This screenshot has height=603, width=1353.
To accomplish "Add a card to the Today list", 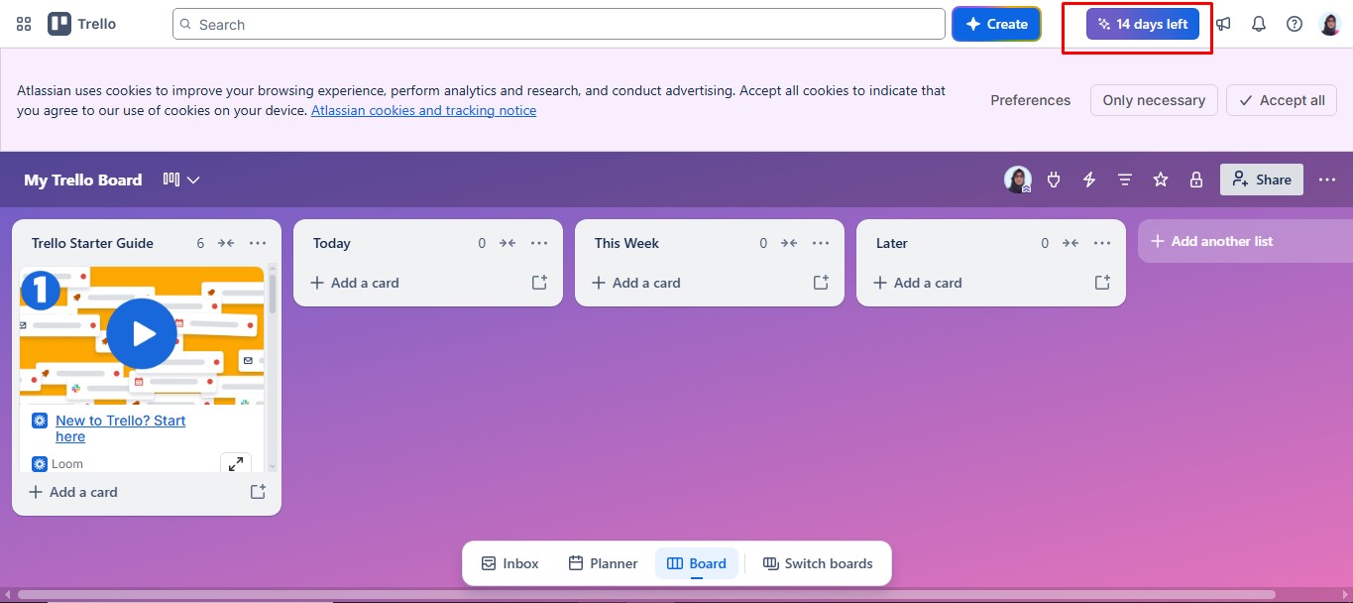I will point(355,283).
